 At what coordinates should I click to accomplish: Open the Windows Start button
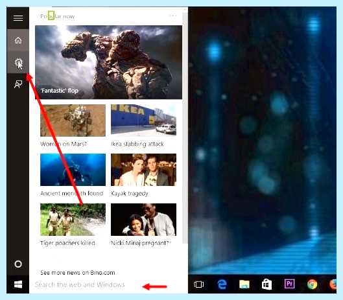pos(18,284)
